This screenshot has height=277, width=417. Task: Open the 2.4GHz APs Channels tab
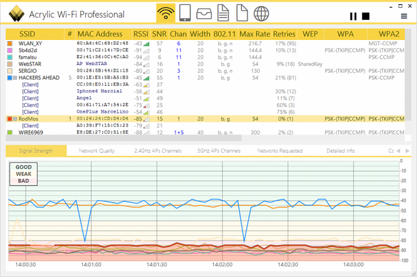click(158, 151)
